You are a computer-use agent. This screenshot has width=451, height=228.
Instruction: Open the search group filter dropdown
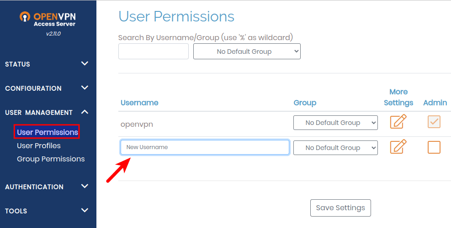(247, 52)
